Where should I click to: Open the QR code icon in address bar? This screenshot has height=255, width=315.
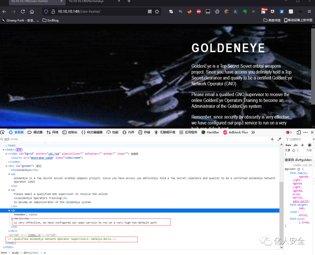pos(150,12)
